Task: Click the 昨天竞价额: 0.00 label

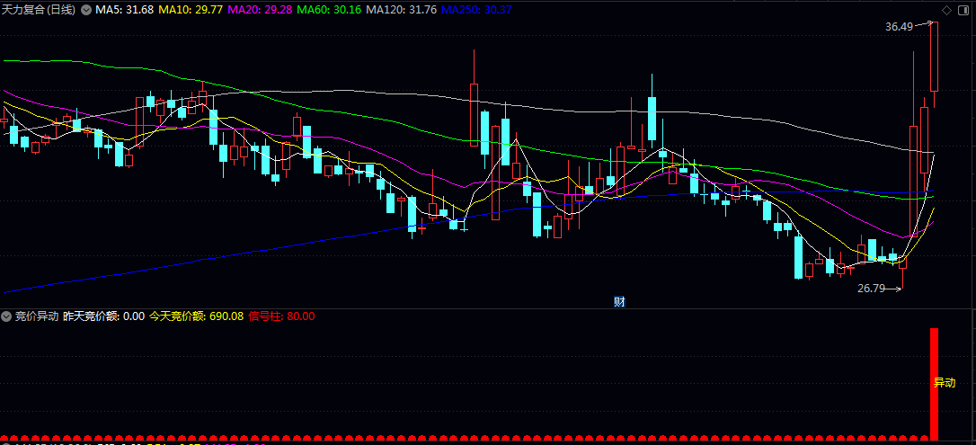Action: click(103, 316)
